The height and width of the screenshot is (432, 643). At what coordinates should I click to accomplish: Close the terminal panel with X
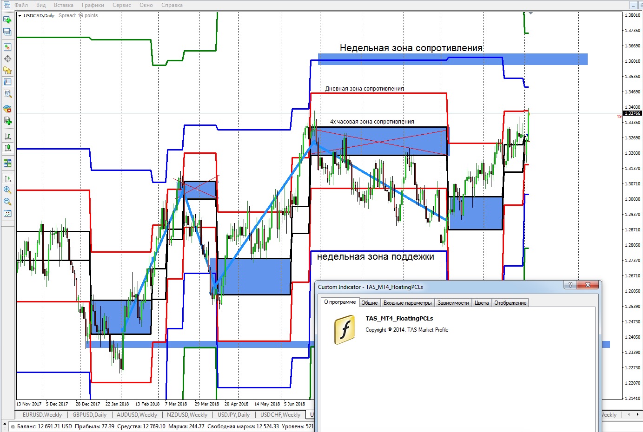(x=5, y=424)
